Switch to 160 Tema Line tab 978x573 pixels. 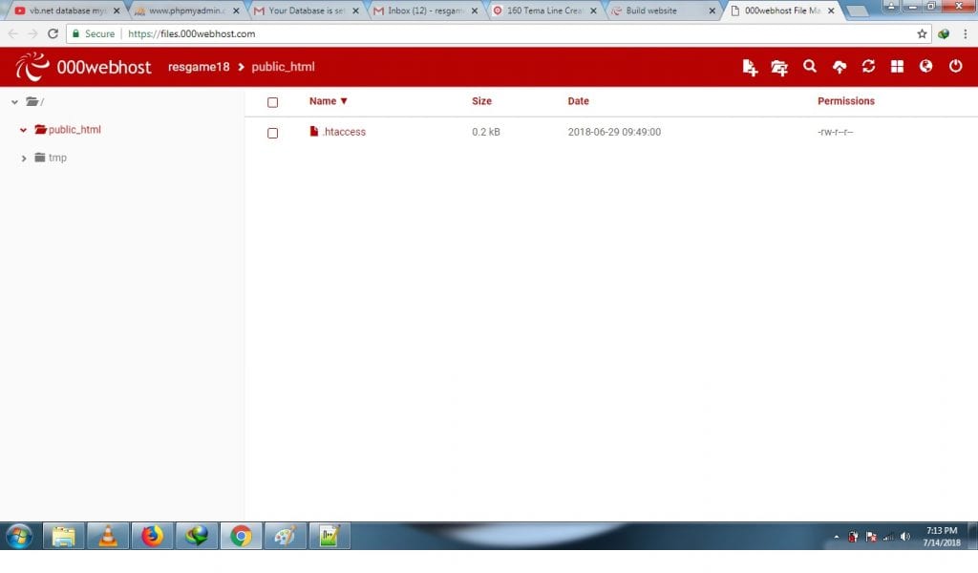tap(544, 11)
